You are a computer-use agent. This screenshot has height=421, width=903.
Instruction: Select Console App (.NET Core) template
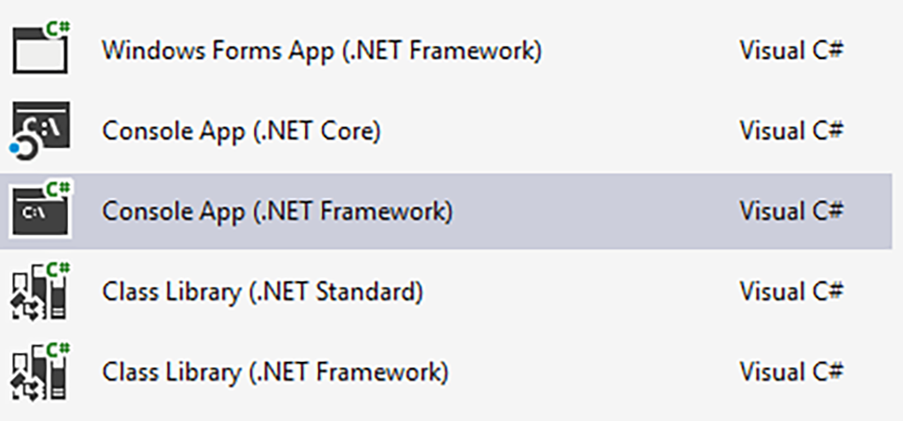tap(241, 131)
